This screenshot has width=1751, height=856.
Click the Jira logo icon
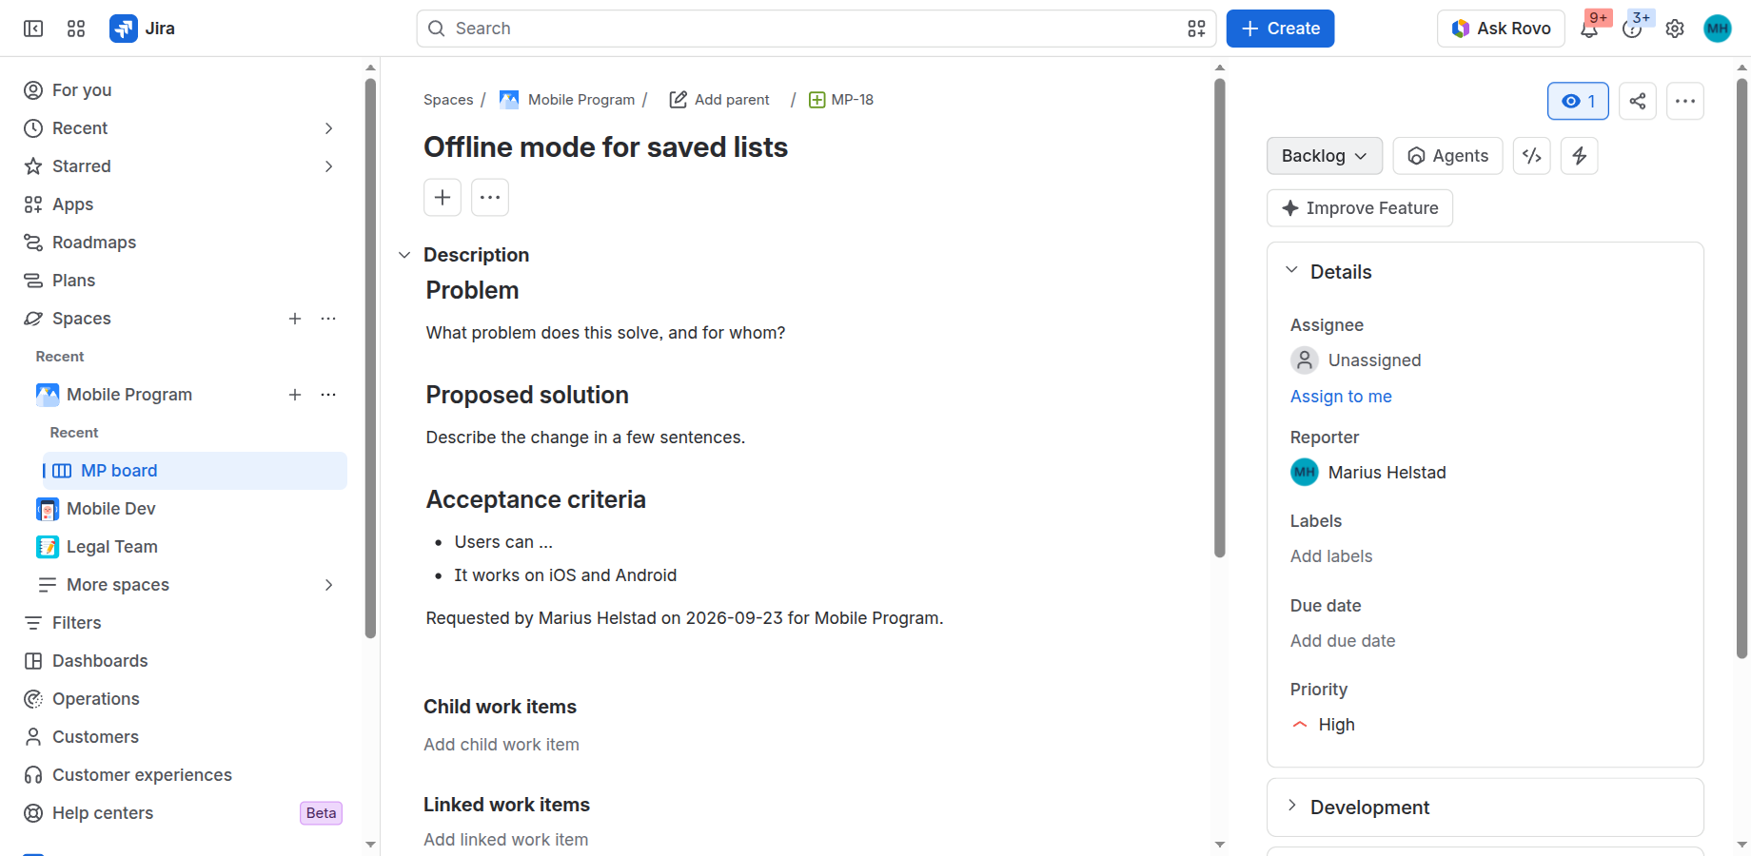tap(124, 29)
